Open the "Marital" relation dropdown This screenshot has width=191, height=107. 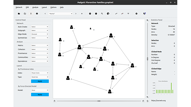[60, 14]
